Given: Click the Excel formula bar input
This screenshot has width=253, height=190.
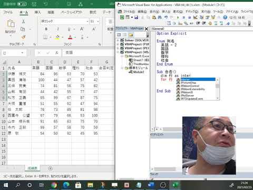Looking at the screenshot, I should (x=89, y=53).
